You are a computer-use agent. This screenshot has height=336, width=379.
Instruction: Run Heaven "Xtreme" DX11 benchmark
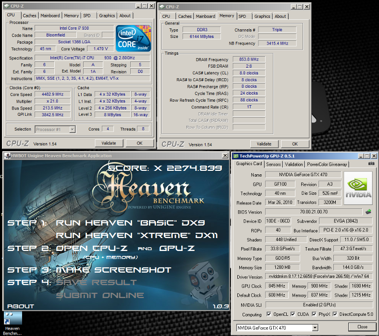[x=137, y=235]
